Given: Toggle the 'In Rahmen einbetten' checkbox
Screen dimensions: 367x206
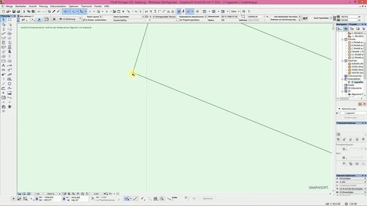Looking at the screenshot, I should pyautogui.click(x=84, y=20).
